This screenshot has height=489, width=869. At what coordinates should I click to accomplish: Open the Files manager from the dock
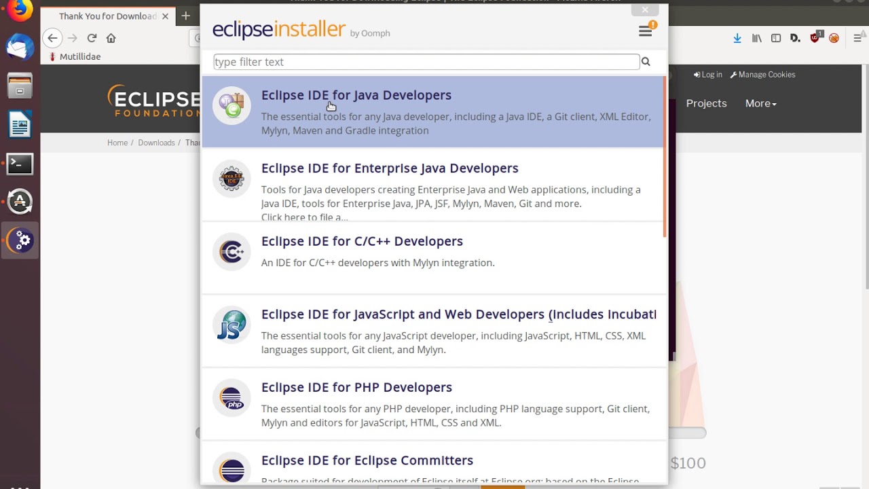click(20, 87)
